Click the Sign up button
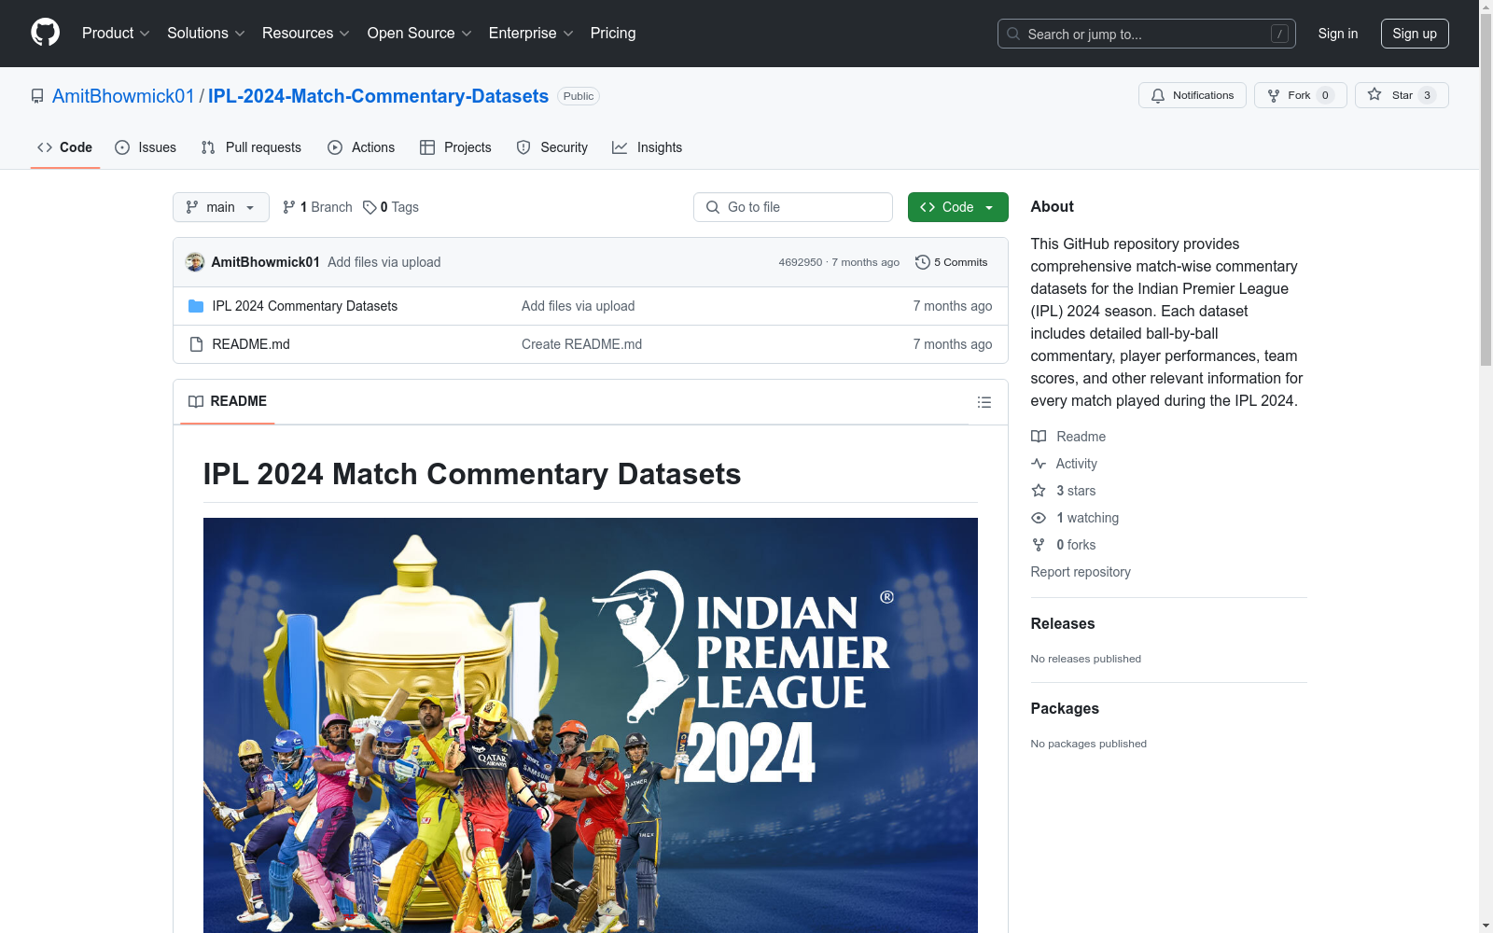The height and width of the screenshot is (933, 1493). point(1415,34)
